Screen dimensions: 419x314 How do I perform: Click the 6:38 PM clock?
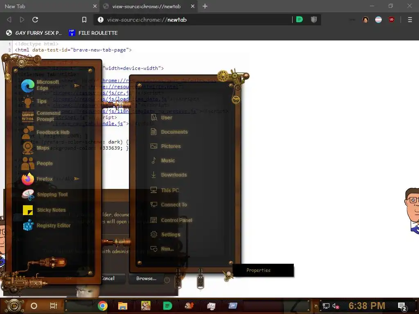pos(367,306)
